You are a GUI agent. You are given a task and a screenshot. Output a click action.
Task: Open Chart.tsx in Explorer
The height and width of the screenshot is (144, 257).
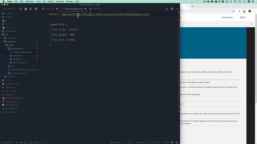pos(20,56)
